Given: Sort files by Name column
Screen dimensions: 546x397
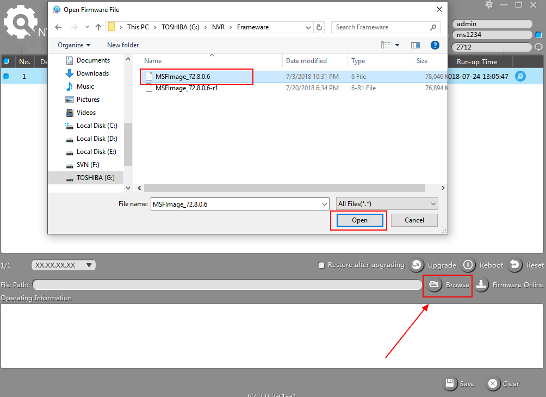Looking at the screenshot, I should click(153, 60).
